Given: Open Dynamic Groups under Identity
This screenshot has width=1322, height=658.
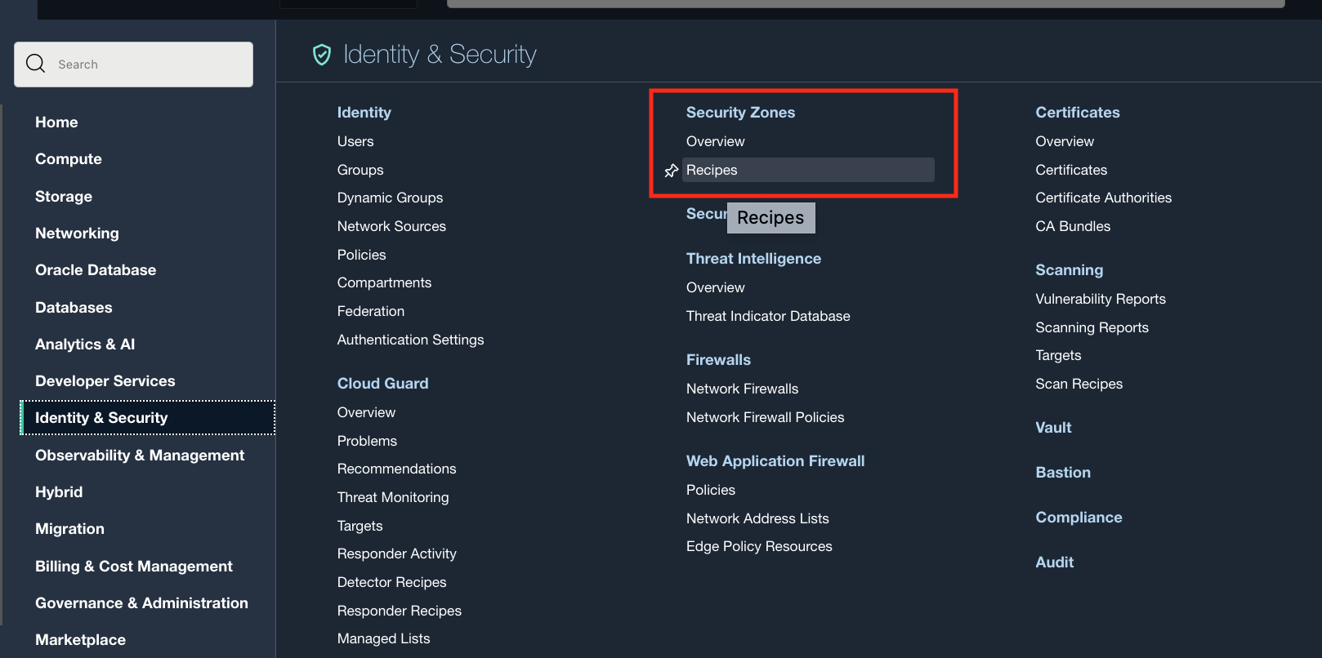Looking at the screenshot, I should click(x=390, y=197).
